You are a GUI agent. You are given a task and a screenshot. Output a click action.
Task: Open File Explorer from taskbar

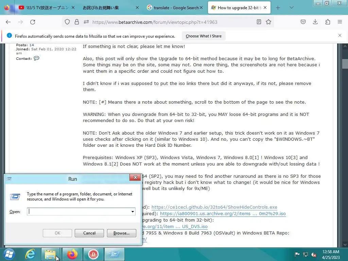click(51, 254)
